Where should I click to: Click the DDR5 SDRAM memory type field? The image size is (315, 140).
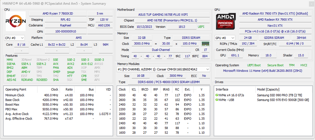[191, 38]
